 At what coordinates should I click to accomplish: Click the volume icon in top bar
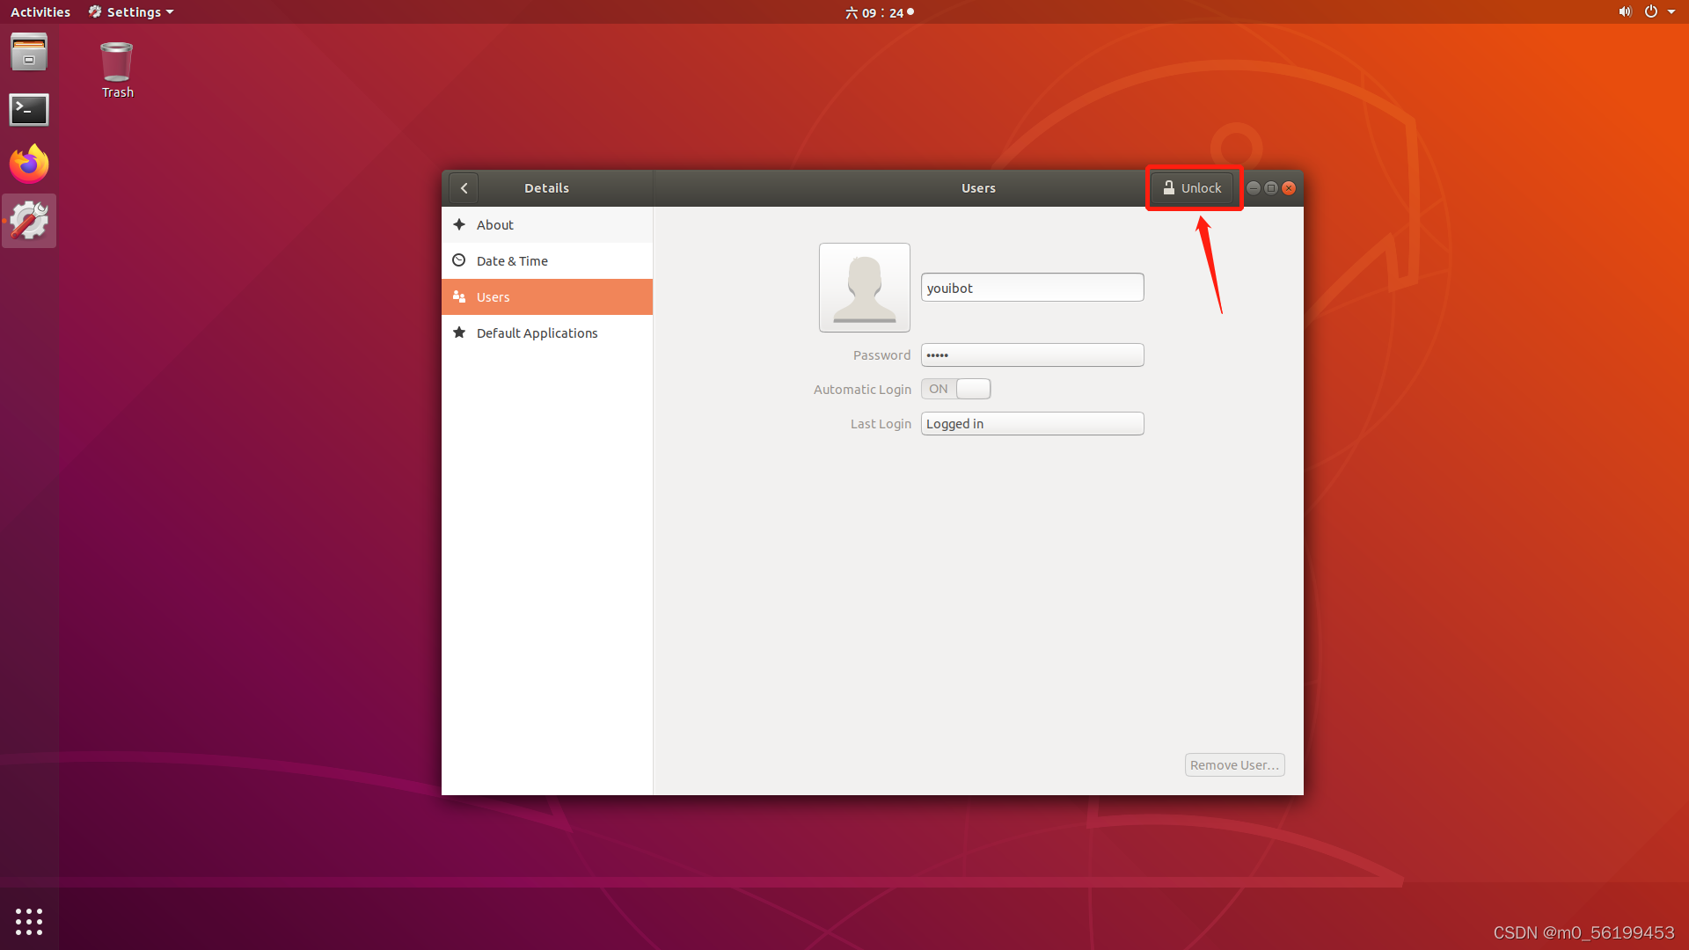pyautogui.click(x=1624, y=12)
